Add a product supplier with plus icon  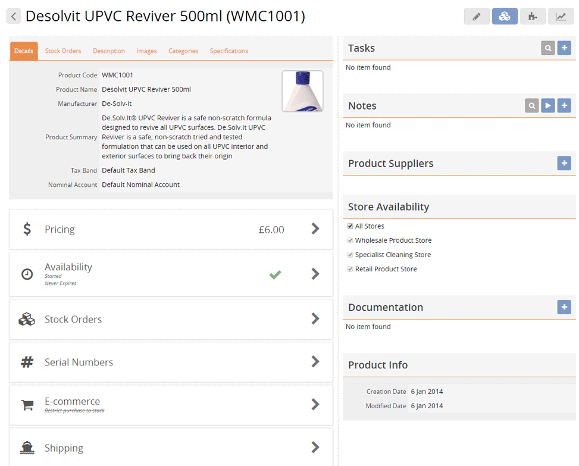pos(564,163)
